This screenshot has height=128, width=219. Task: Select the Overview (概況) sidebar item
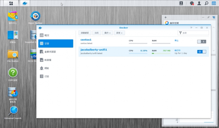pos(56,35)
